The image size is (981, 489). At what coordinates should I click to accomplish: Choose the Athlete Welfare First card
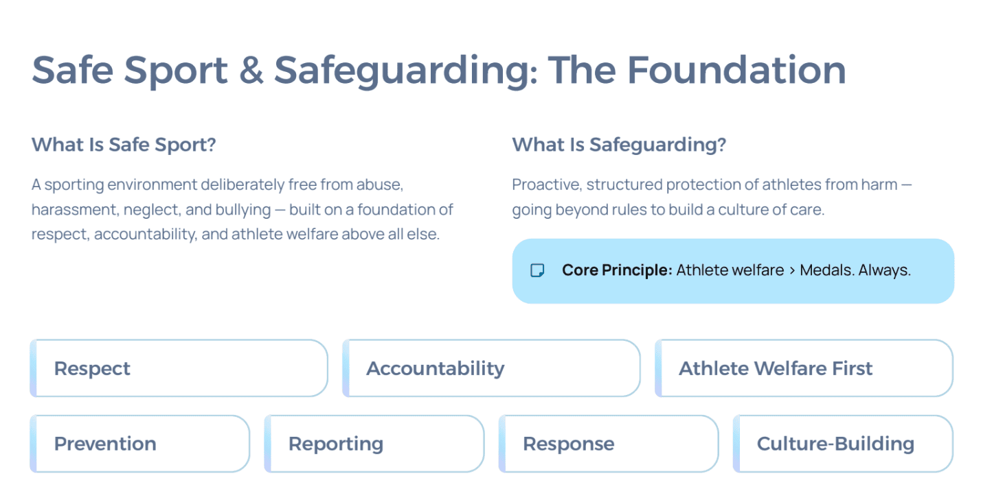tap(804, 368)
